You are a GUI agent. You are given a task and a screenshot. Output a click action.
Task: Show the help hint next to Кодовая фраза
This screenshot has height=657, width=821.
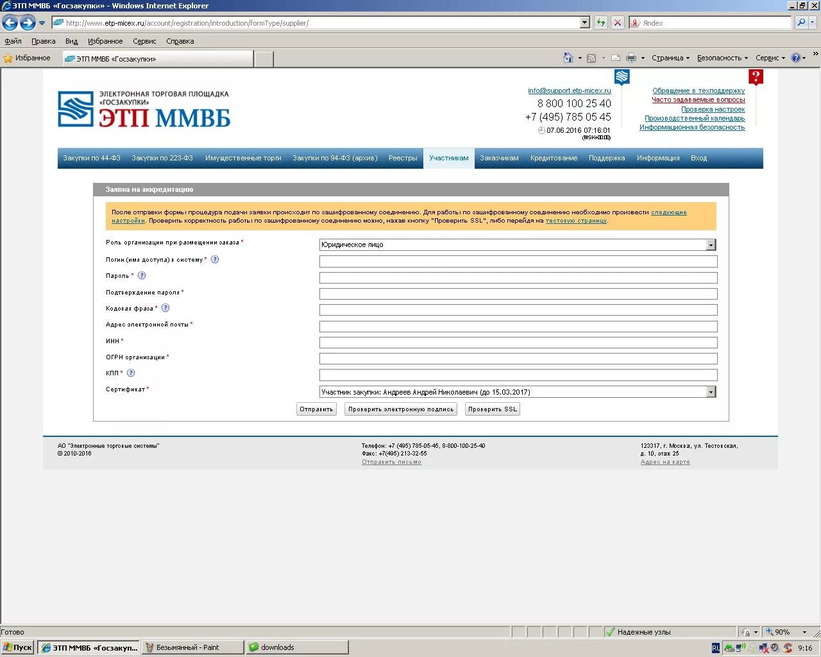click(165, 308)
